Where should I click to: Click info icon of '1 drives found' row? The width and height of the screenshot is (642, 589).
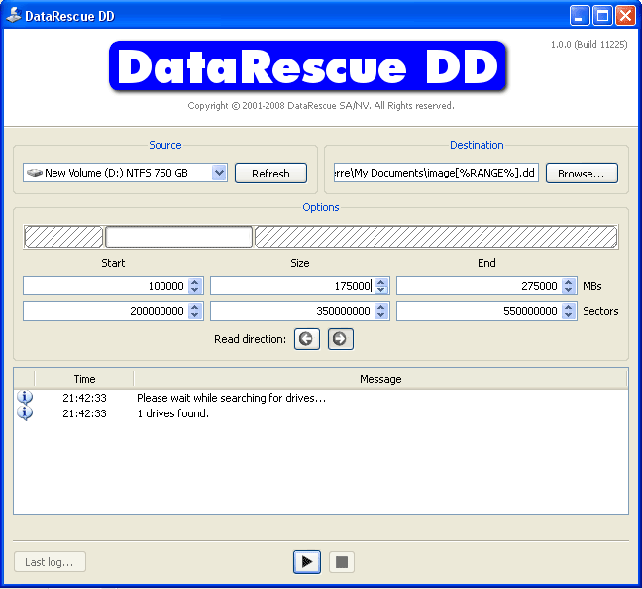pos(25,412)
